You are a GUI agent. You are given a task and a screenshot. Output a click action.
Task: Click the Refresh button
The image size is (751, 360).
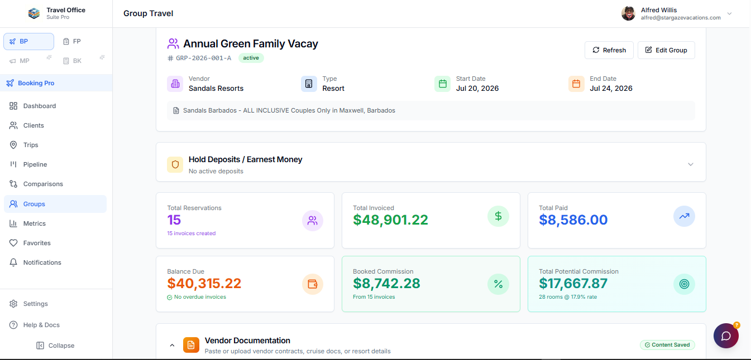coord(609,50)
